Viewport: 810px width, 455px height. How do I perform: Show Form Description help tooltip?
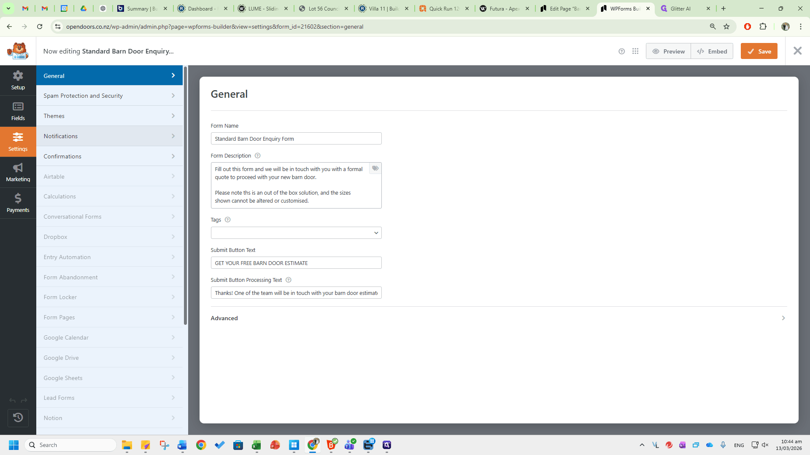[x=257, y=156]
